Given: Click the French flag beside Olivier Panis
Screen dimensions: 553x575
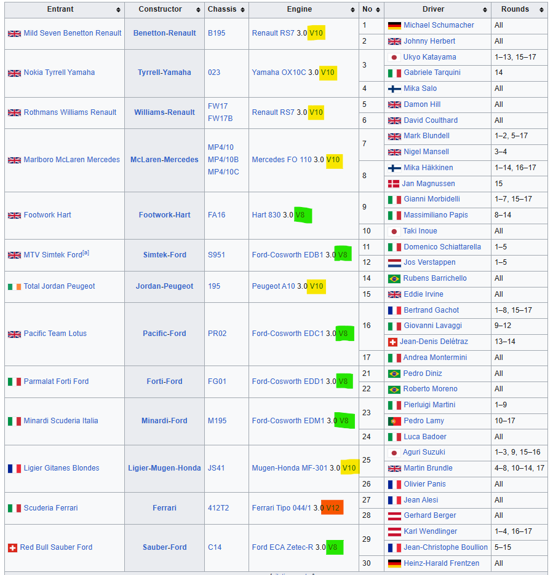Looking at the screenshot, I should coord(394,485).
